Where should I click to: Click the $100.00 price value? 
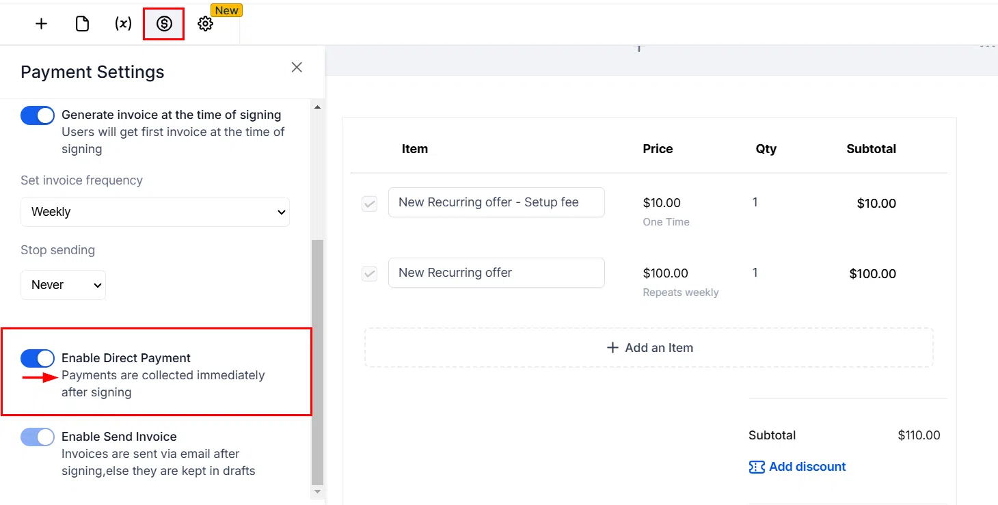(x=666, y=273)
